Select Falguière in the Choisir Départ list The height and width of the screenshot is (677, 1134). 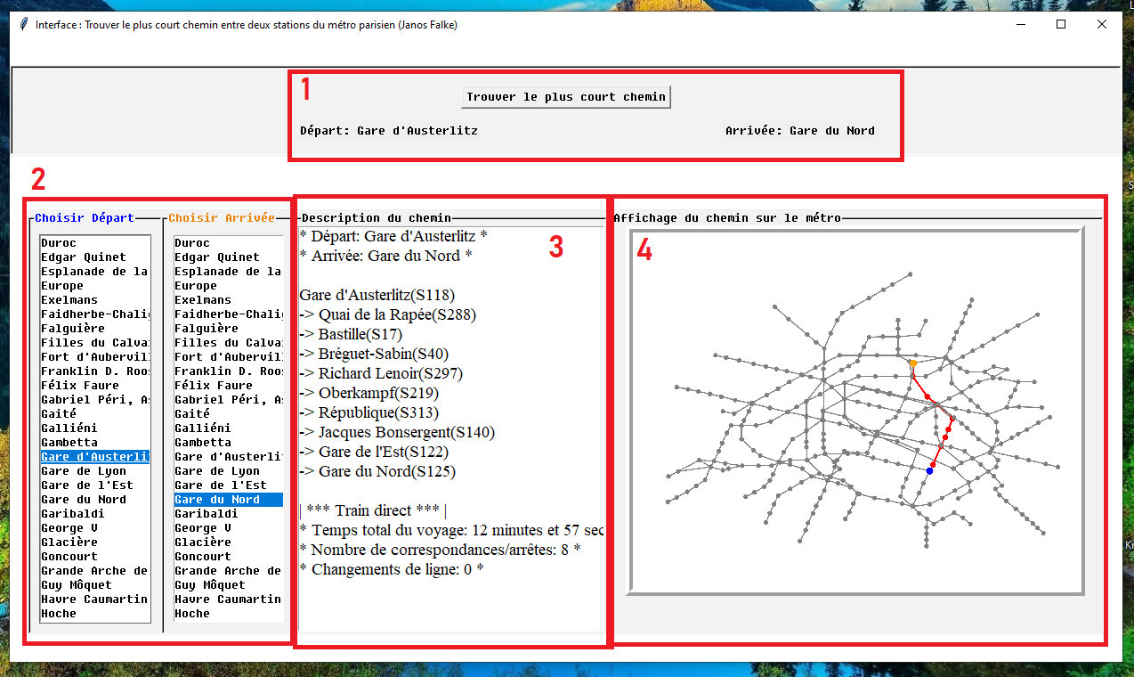[x=94, y=329]
